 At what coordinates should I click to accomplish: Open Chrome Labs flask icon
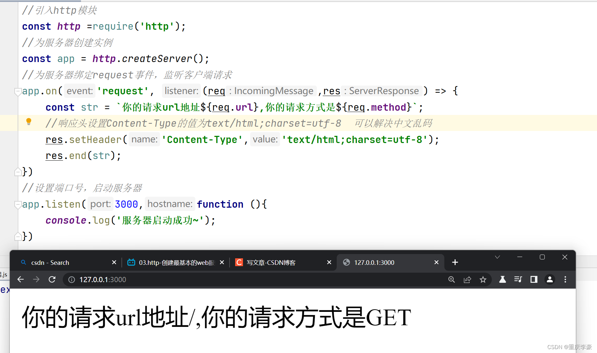coord(503,280)
